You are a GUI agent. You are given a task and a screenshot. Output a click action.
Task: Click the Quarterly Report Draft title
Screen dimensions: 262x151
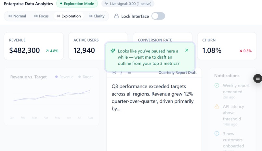(x=177, y=73)
